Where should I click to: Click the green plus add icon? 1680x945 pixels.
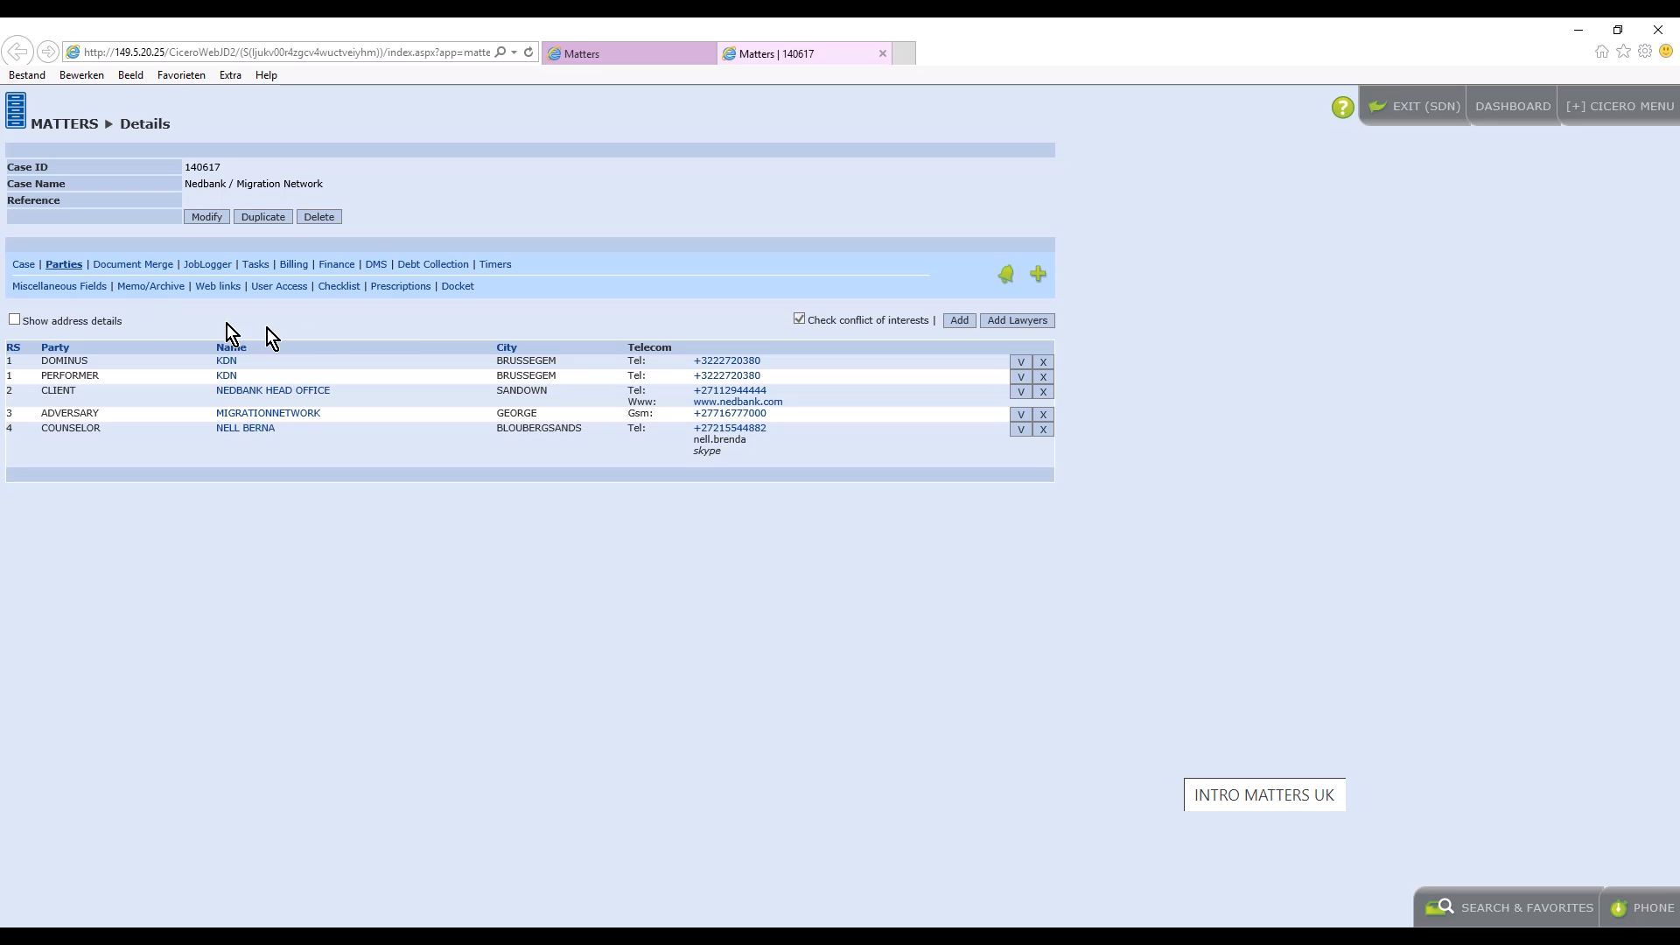point(1038,274)
